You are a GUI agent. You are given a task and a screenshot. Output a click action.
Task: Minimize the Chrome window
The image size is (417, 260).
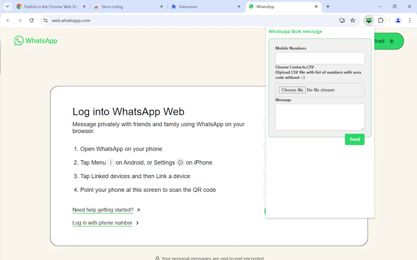click(x=379, y=7)
